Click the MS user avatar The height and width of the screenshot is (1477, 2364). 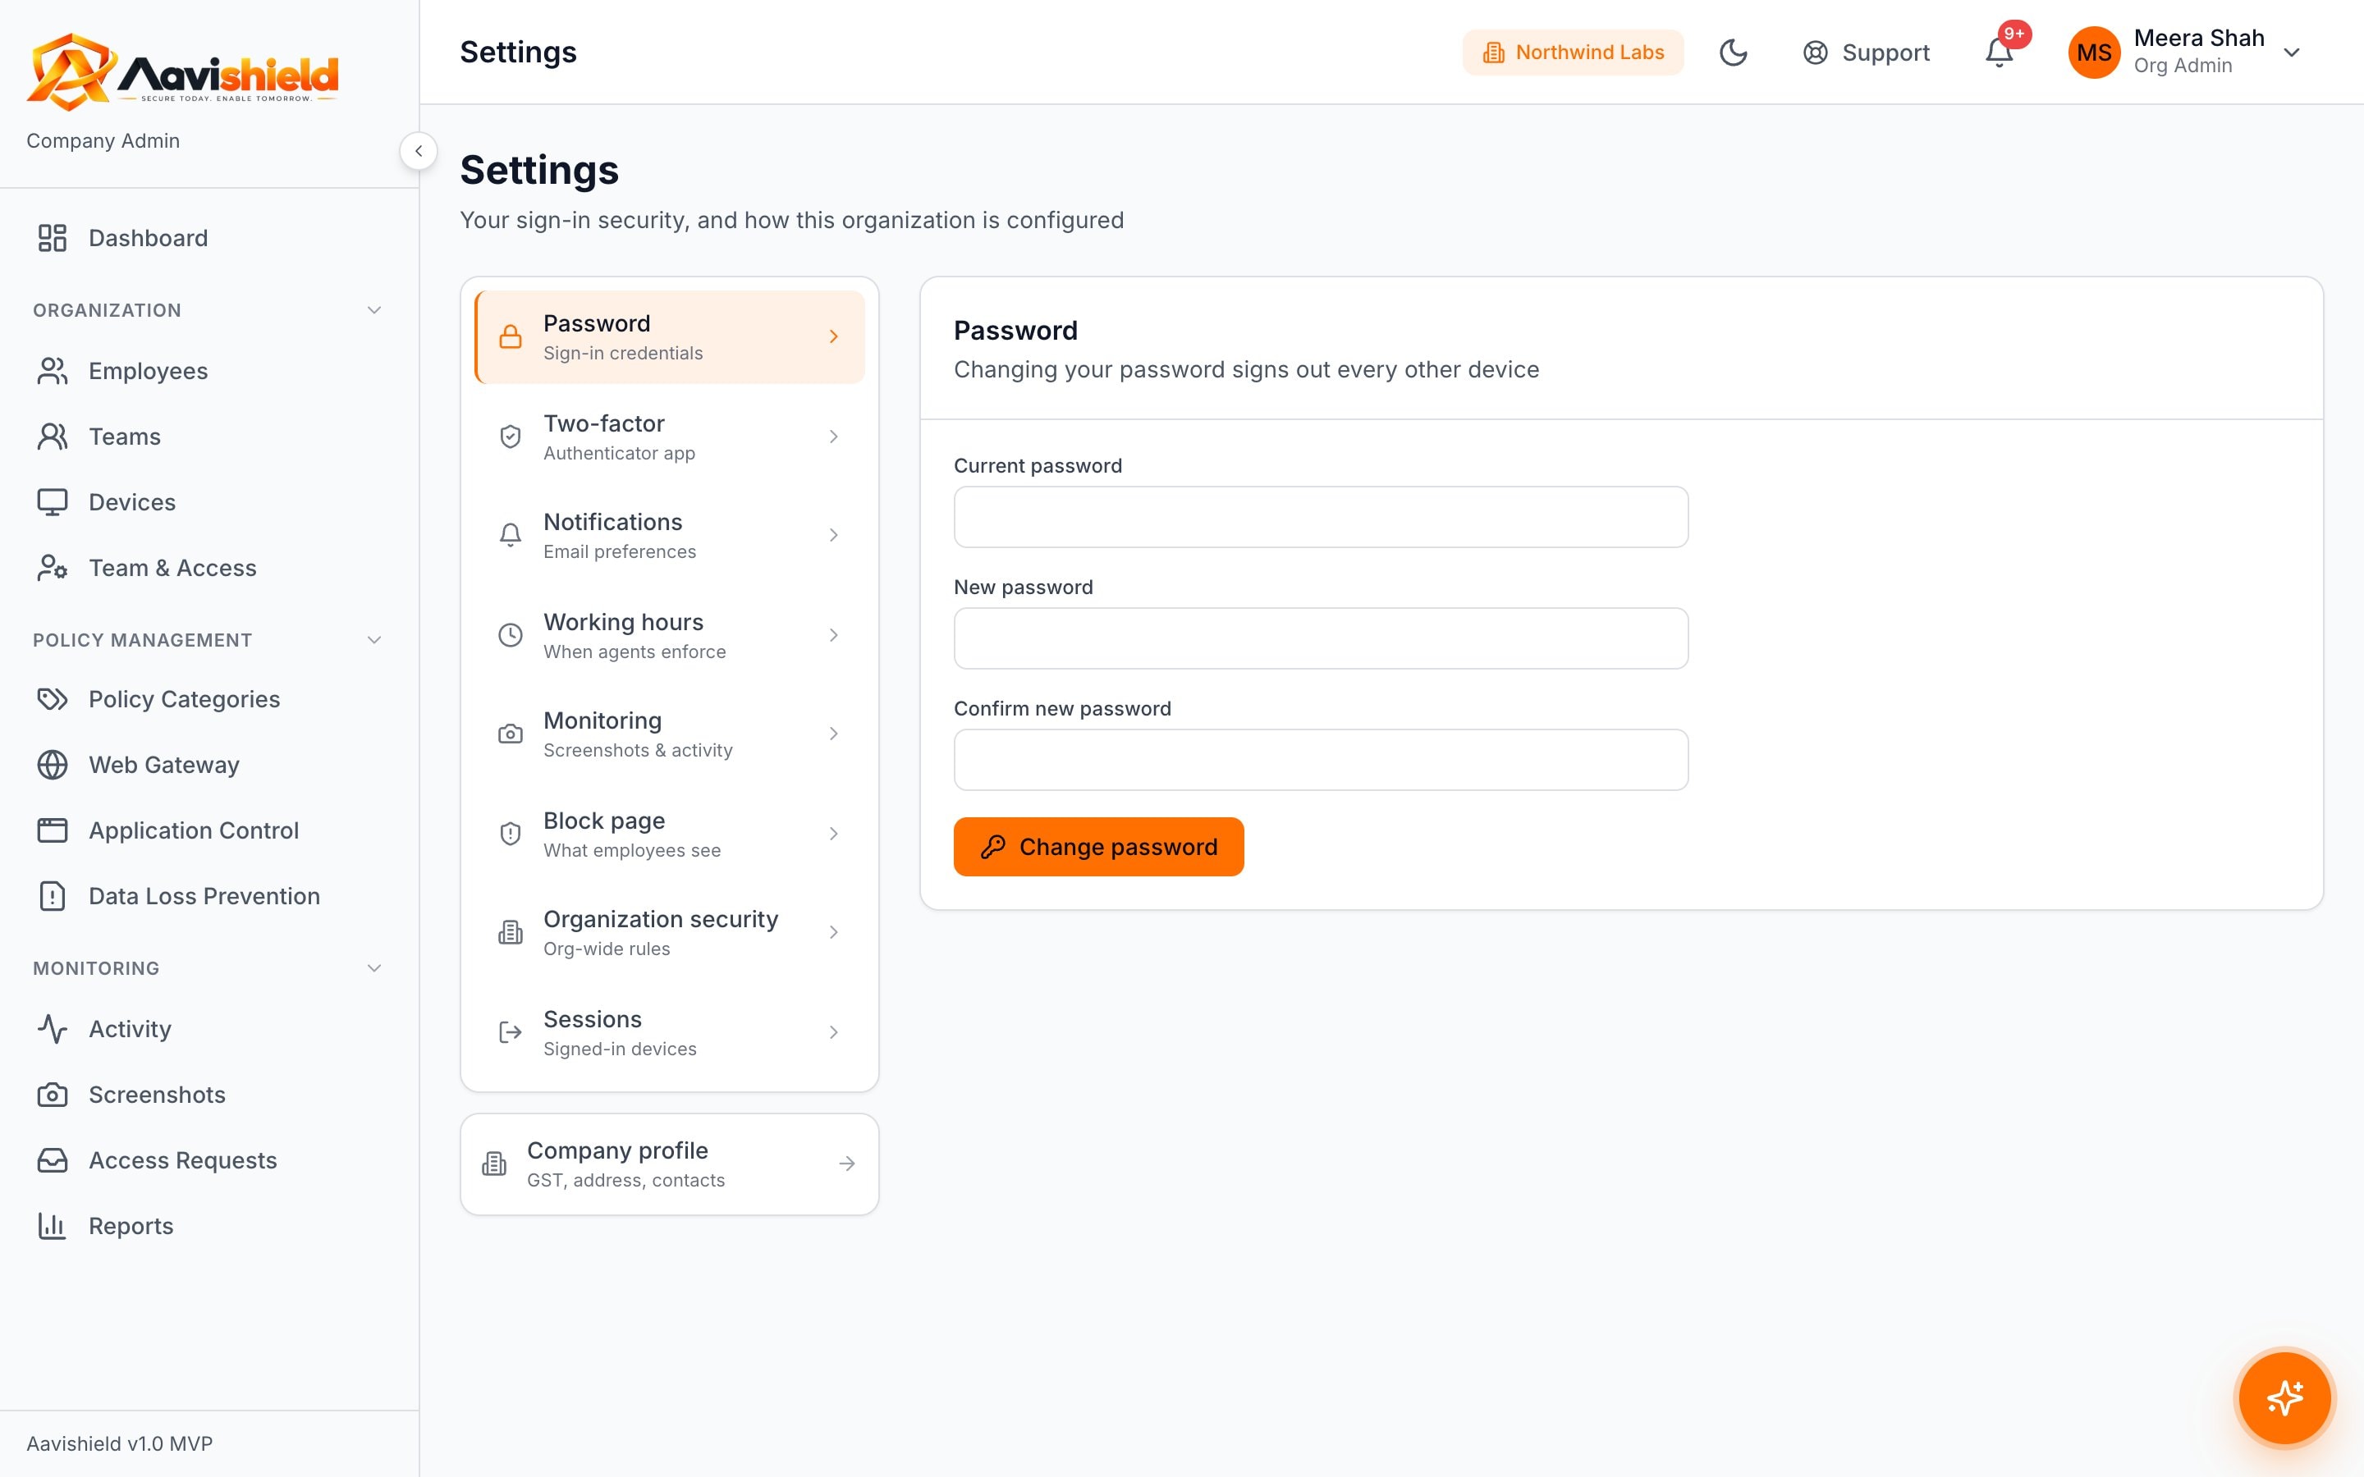pyautogui.click(x=2093, y=53)
